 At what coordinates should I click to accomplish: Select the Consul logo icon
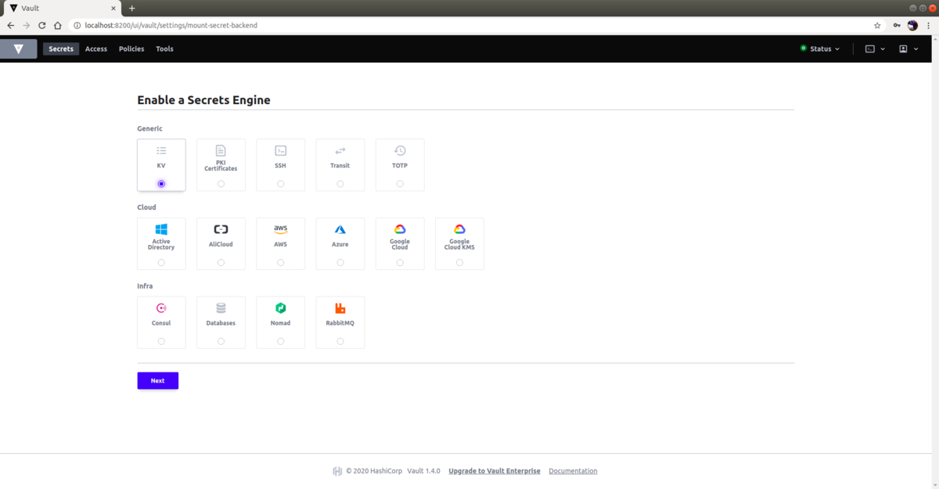pyautogui.click(x=161, y=308)
